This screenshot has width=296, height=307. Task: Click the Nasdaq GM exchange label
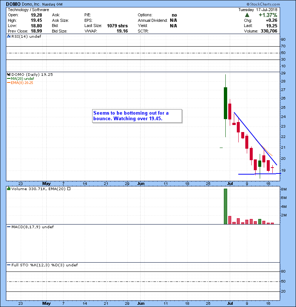tap(52, 4)
